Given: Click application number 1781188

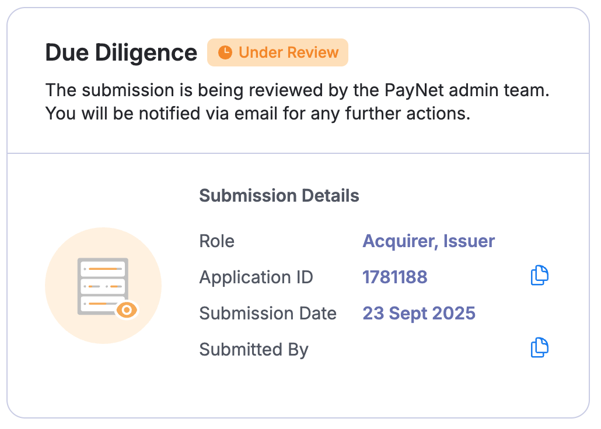Looking at the screenshot, I should [395, 277].
